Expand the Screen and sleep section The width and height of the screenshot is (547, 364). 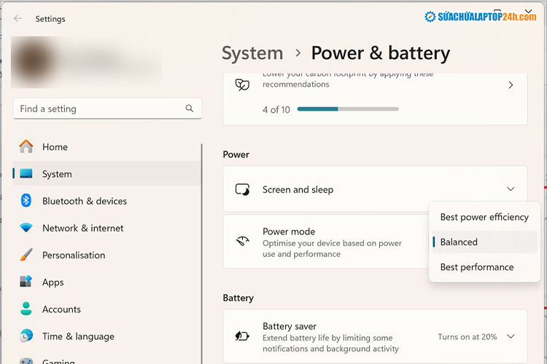(511, 189)
